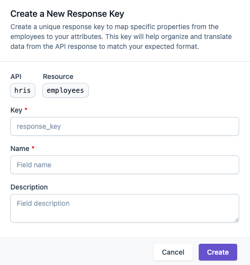The image size is (250, 265).
Task: Click the Description field label
Action: point(29,187)
